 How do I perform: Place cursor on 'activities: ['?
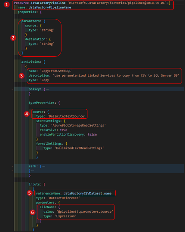point(33,62)
